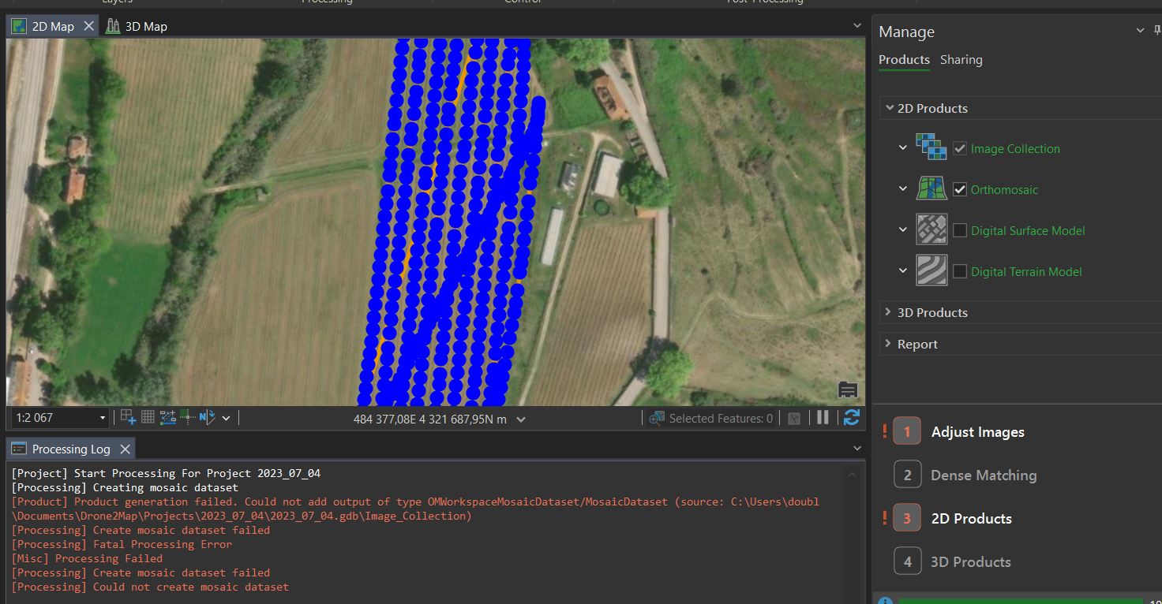Enable the Digital Surface Model product
Screen dimensions: 1162x604
click(x=960, y=230)
